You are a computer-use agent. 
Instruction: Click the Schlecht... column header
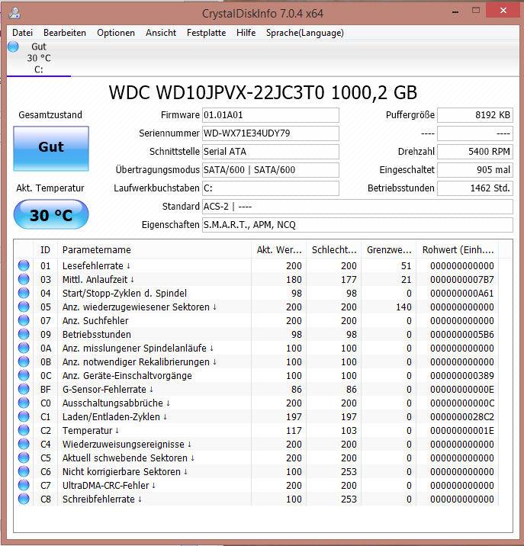334,249
